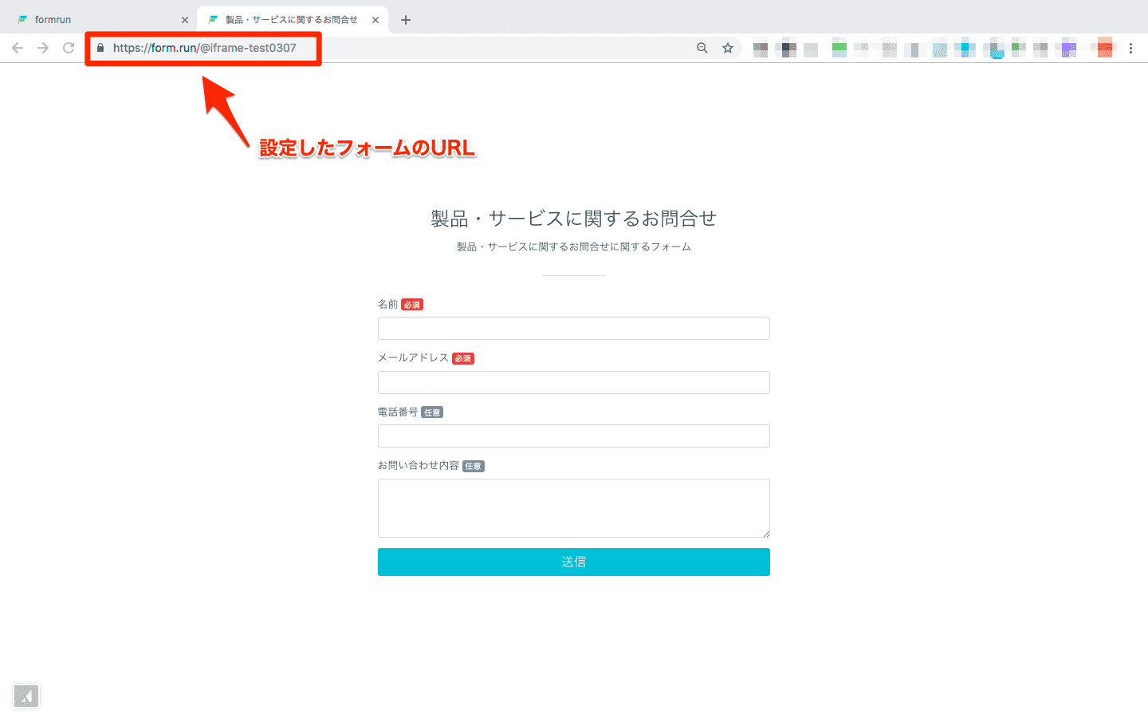Image resolution: width=1148 pixels, height=718 pixels.
Task: Open the red favicon bookmark at far right
Action: pyautogui.click(x=1104, y=48)
